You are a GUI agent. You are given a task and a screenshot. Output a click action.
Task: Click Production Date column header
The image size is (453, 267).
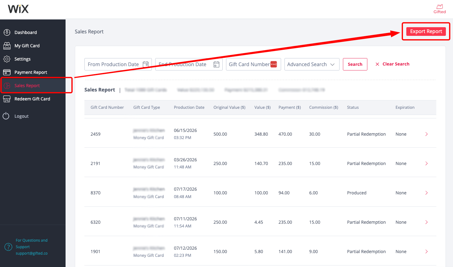[189, 108]
